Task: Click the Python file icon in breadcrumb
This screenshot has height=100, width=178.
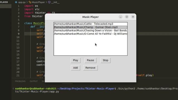Action: point(16,2)
